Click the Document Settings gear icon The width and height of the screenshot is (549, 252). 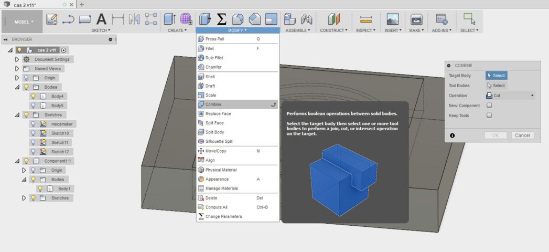tap(26, 59)
